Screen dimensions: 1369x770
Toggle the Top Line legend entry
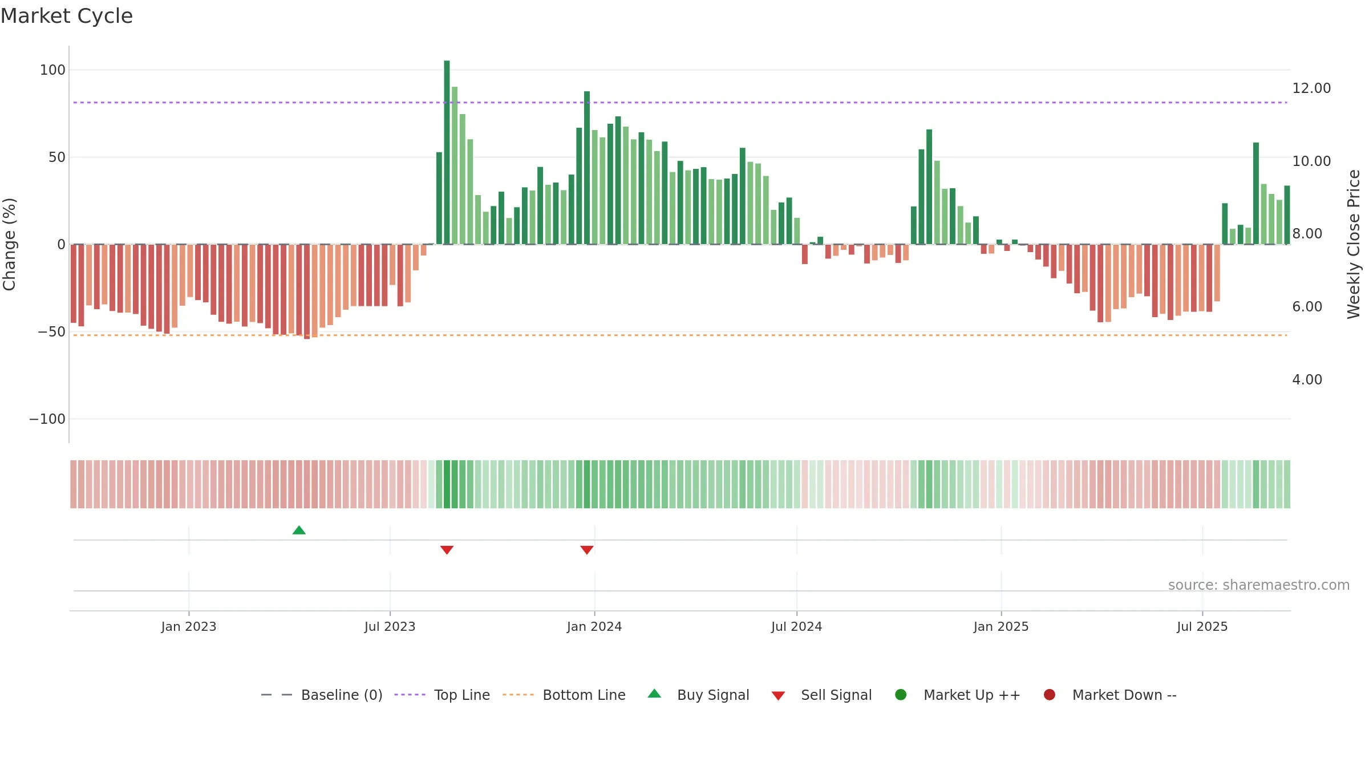coord(442,695)
